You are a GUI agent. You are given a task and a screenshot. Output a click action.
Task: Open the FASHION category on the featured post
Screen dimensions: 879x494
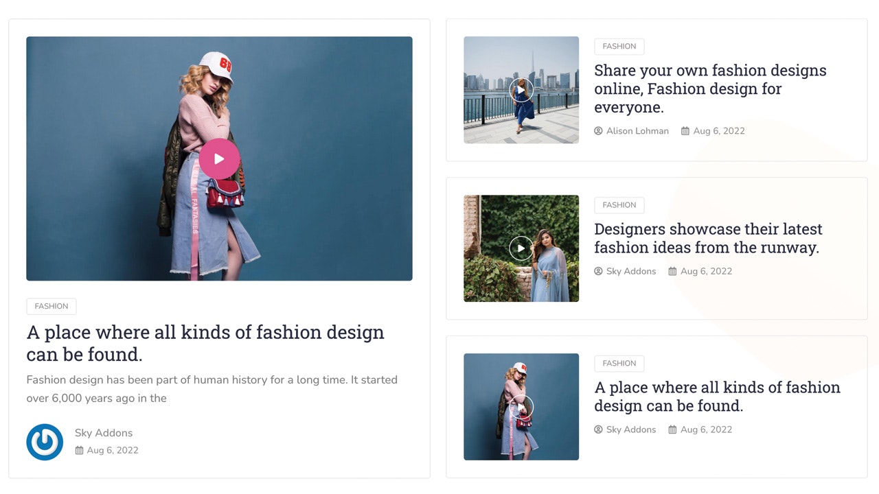click(51, 306)
